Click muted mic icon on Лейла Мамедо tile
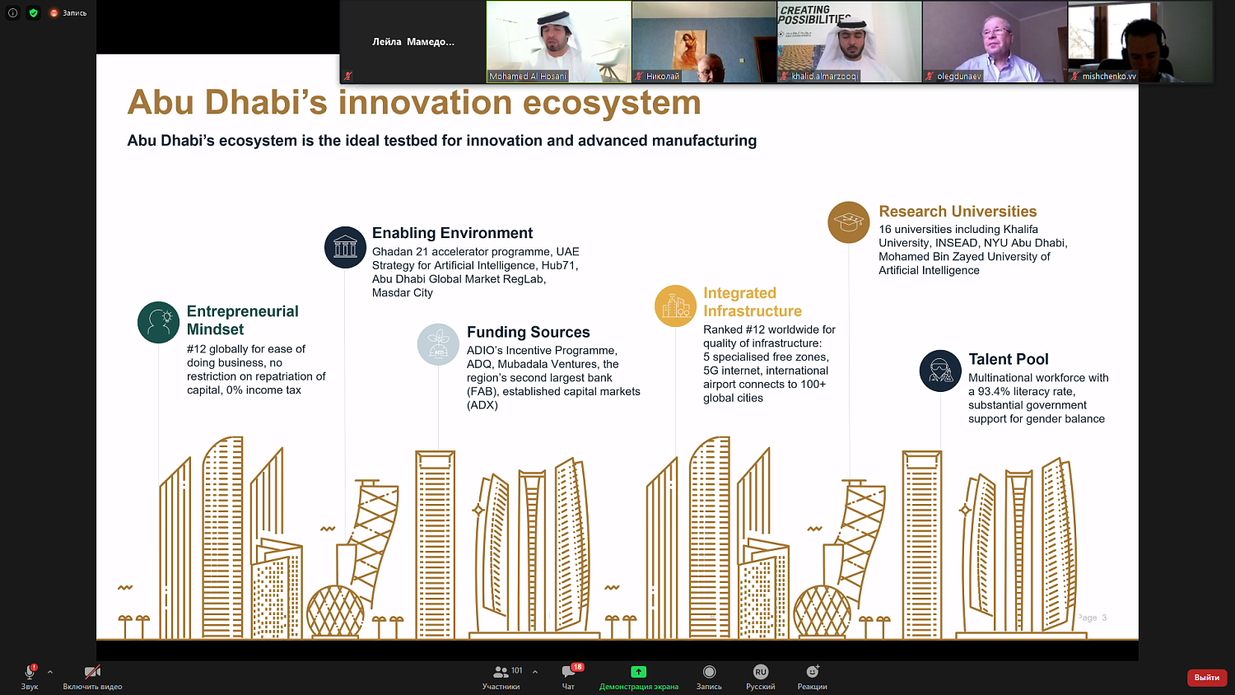 click(348, 77)
